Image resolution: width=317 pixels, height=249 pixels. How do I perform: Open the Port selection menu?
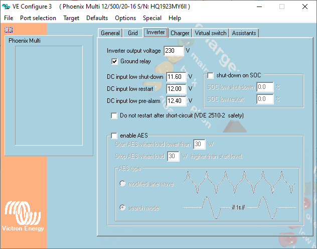tap(38, 18)
